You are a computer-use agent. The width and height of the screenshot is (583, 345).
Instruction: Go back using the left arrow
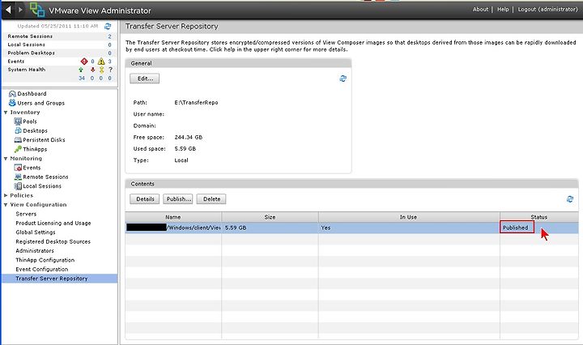pyautogui.click(x=8, y=10)
